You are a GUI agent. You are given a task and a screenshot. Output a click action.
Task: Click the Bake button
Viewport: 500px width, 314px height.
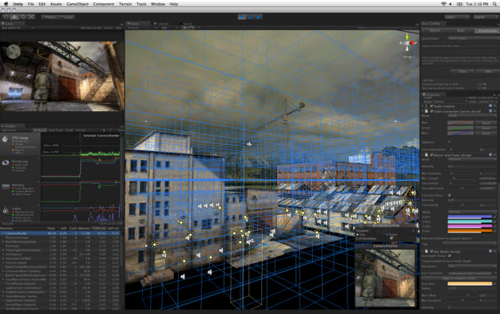pos(488,71)
